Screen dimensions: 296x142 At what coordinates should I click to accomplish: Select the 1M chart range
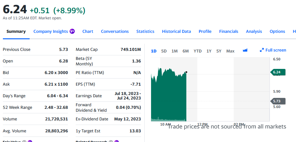[x=175, y=51]
